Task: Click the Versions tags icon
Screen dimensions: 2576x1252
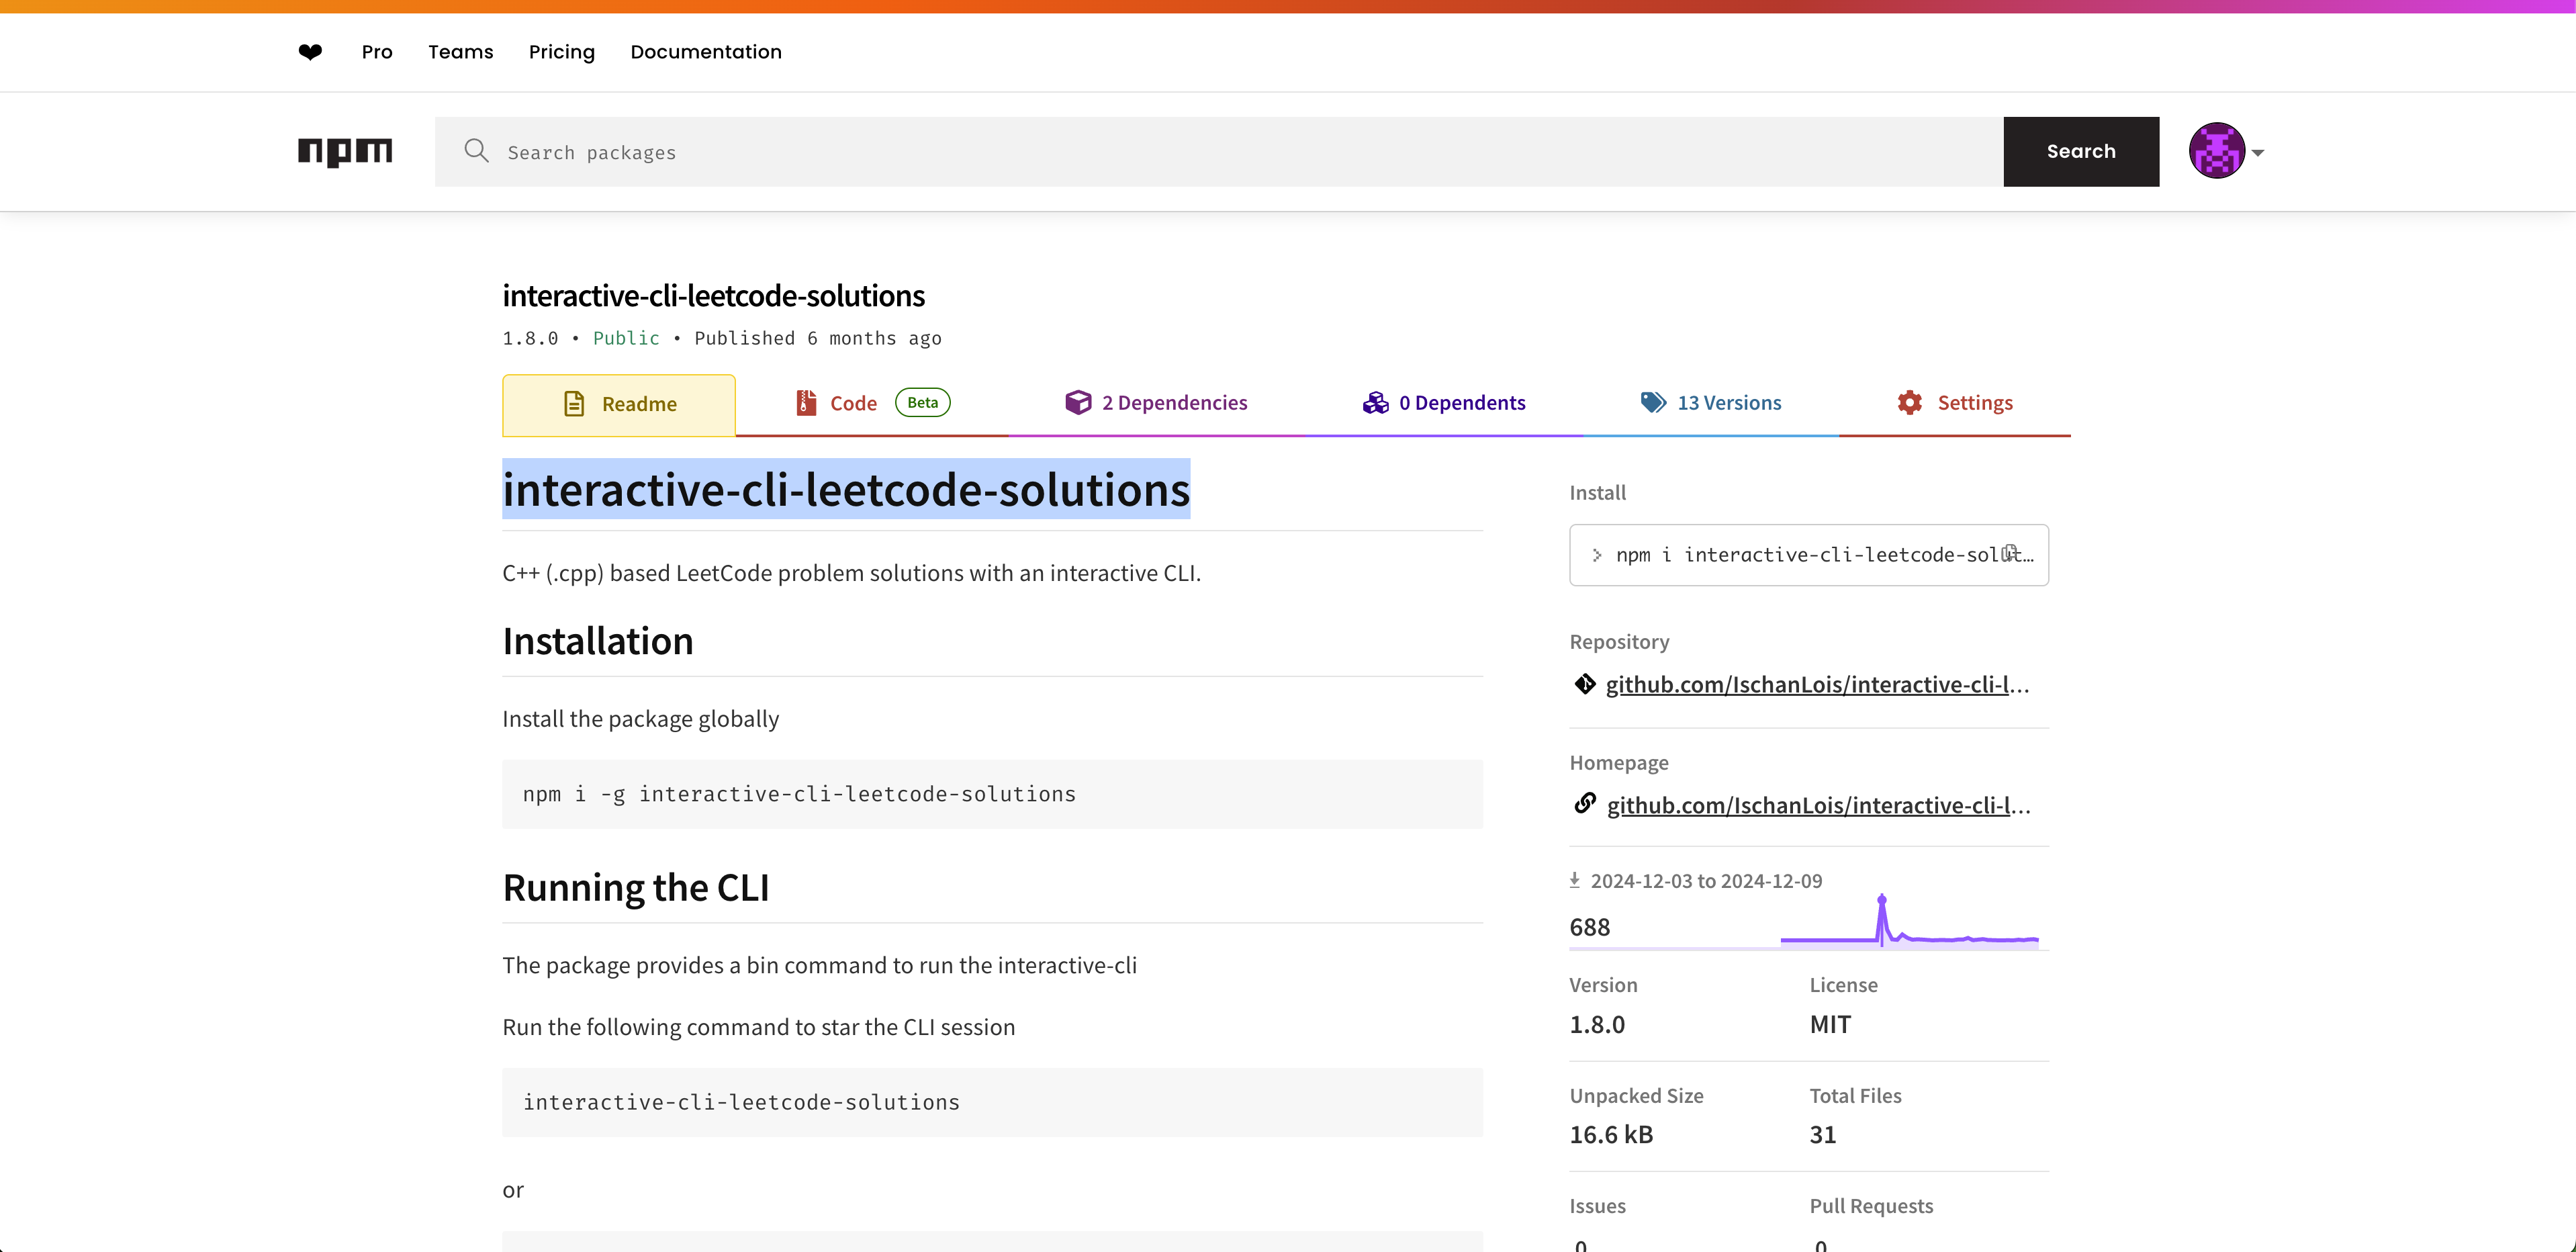Action: [1653, 402]
